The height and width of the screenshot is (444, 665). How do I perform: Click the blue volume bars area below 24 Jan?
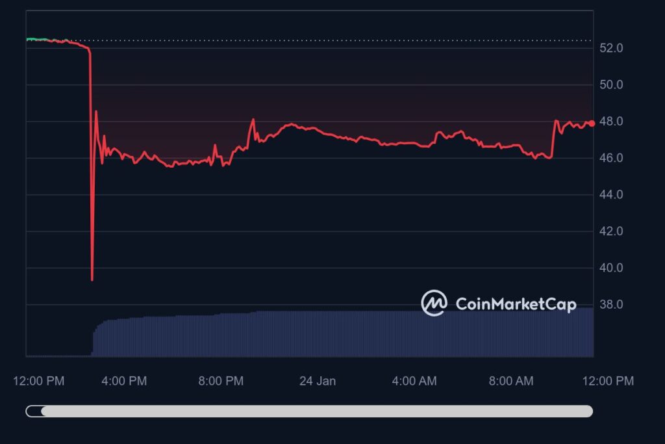coord(318,333)
